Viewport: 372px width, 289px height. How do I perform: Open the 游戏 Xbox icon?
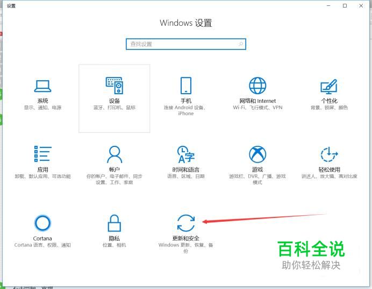[257, 154]
